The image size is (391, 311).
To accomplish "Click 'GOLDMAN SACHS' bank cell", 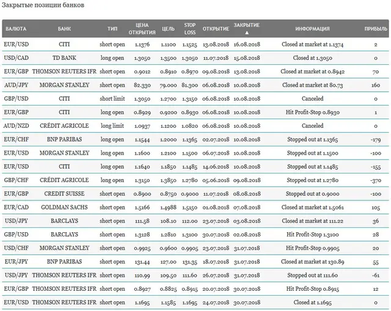I will [x=64, y=207].
